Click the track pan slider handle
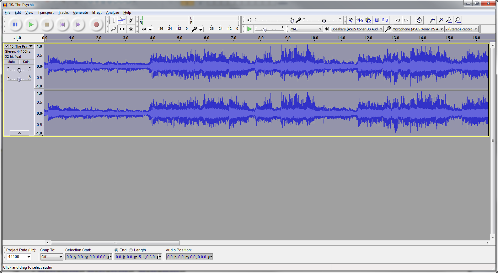The image size is (498, 273). click(x=19, y=80)
